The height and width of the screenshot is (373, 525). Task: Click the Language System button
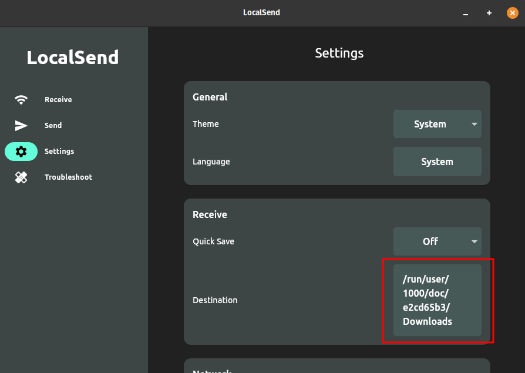pos(437,162)
